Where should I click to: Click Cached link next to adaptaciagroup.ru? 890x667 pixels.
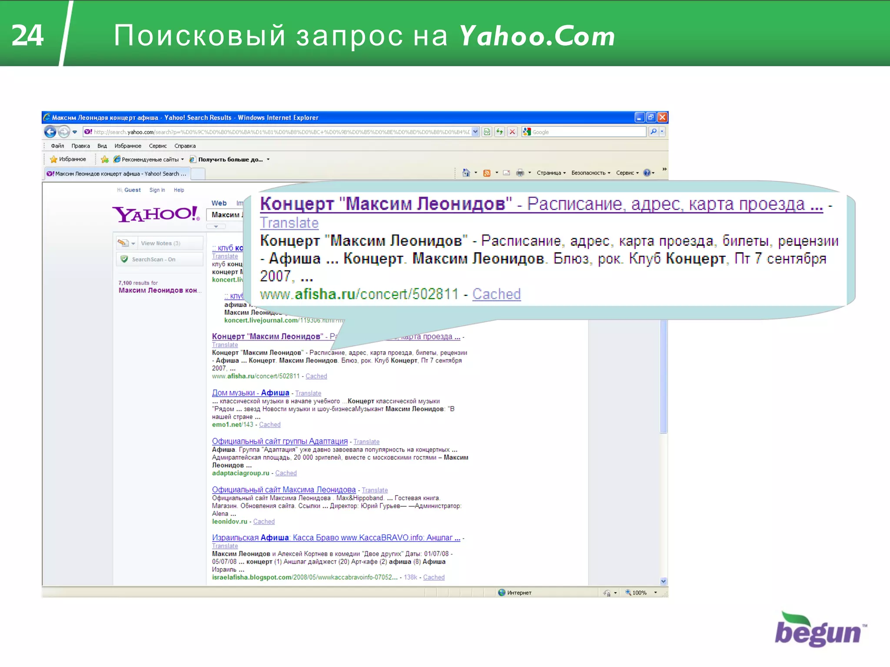[x=286, y=473]
